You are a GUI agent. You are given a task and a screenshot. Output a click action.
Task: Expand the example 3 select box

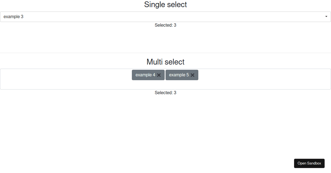point(165,16)
